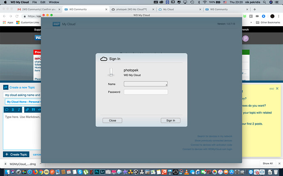
Task: Open the WD My Cloud application menu
Action: click(20, 2)
